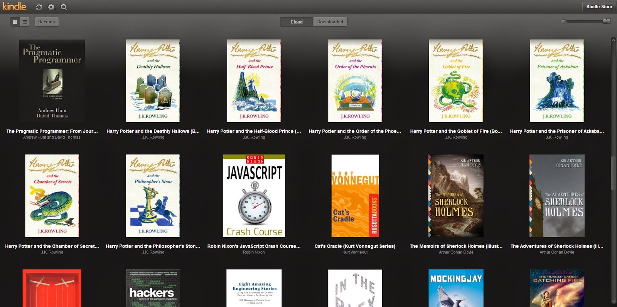Click the sync refresh icon
Screen dimensions: 617x307
[x=39, y=7]
